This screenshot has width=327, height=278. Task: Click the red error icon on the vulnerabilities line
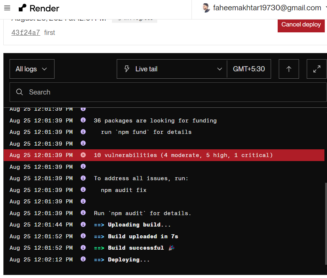[83, 155]
